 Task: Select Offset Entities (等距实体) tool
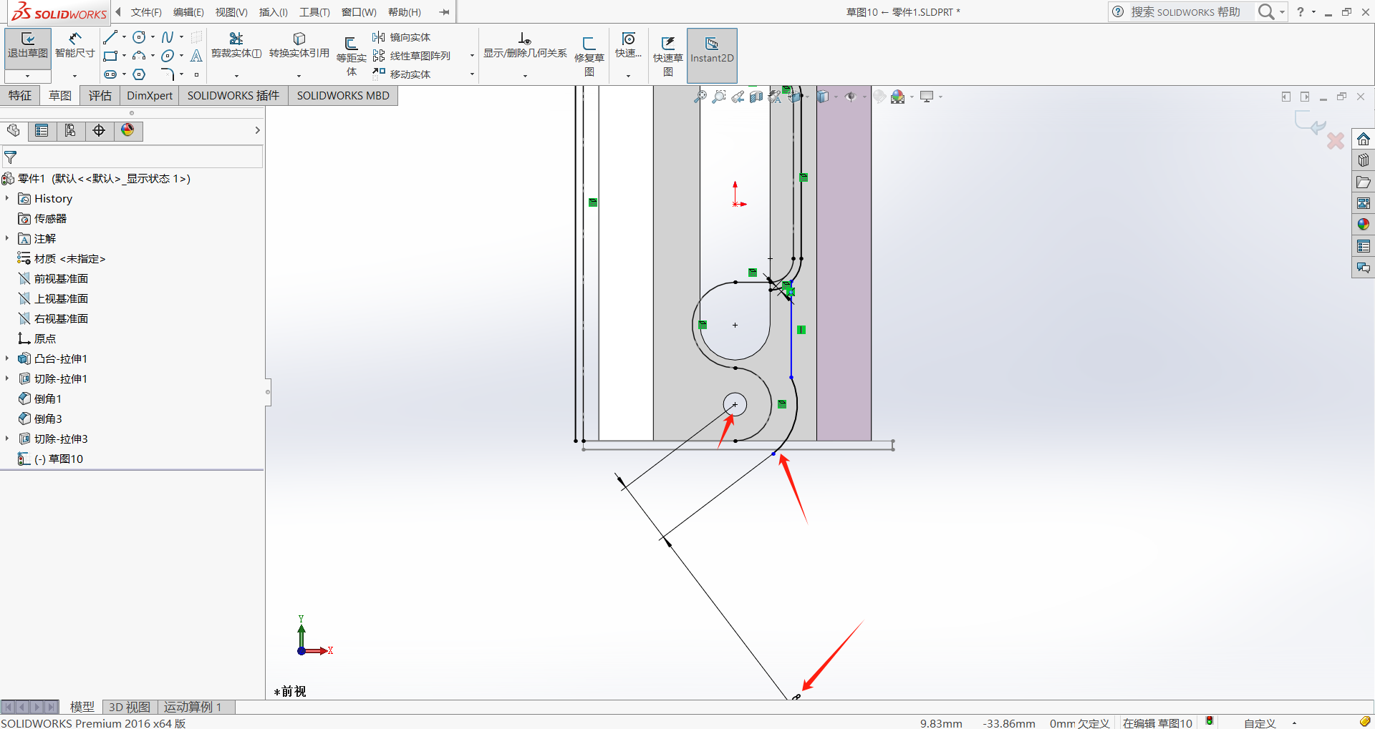coord(352,56)
